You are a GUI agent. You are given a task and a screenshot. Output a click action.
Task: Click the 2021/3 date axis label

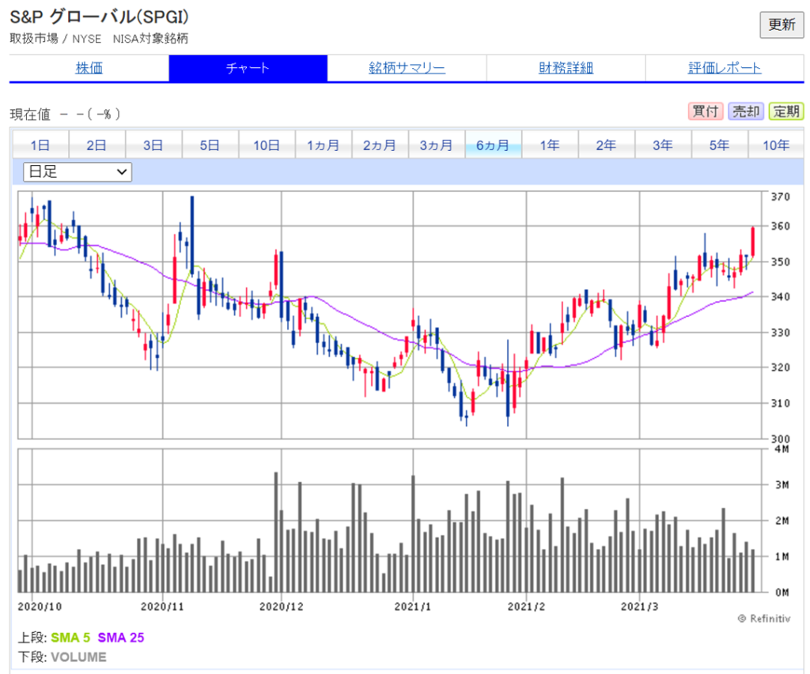pyautogui.click(x=639, y=606)
